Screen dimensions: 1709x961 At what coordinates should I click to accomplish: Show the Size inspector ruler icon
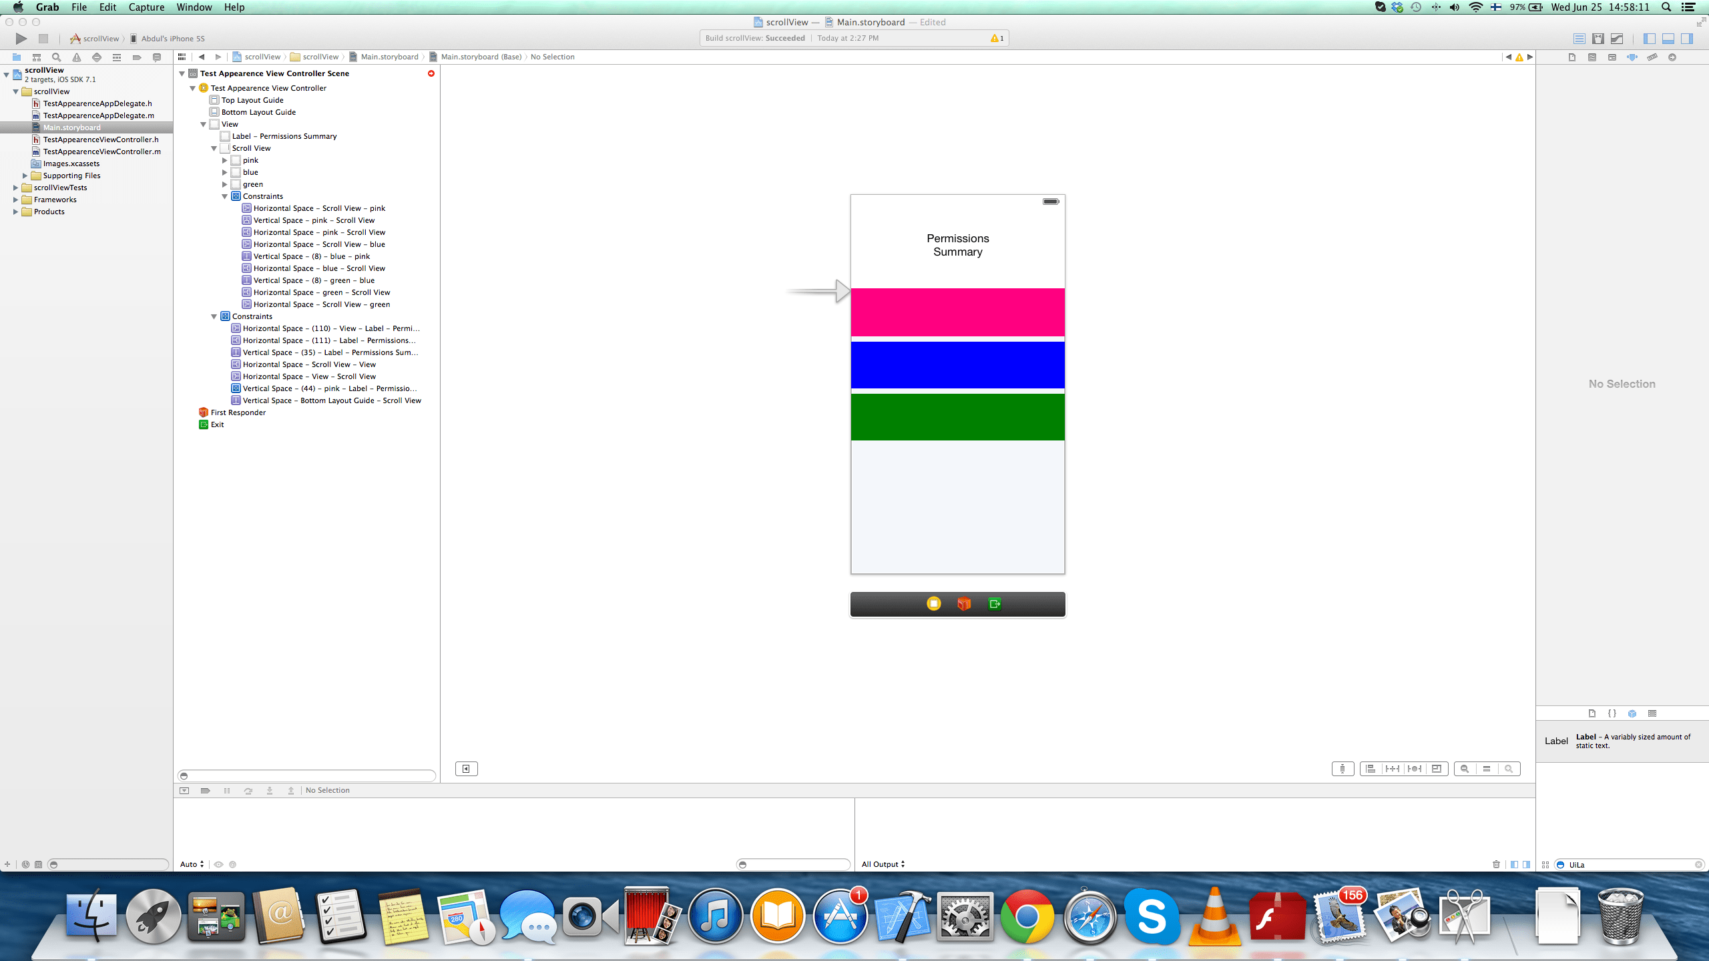click(1652, 57)
